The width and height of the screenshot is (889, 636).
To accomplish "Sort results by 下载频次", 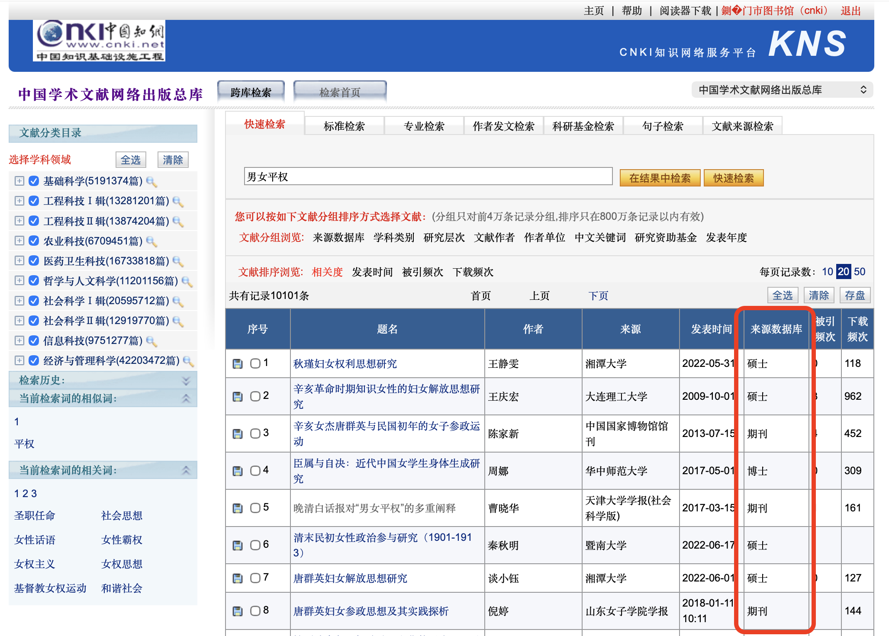I will 473,272.
